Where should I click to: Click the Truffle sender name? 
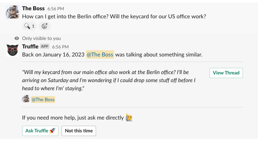tap(30, 47)
